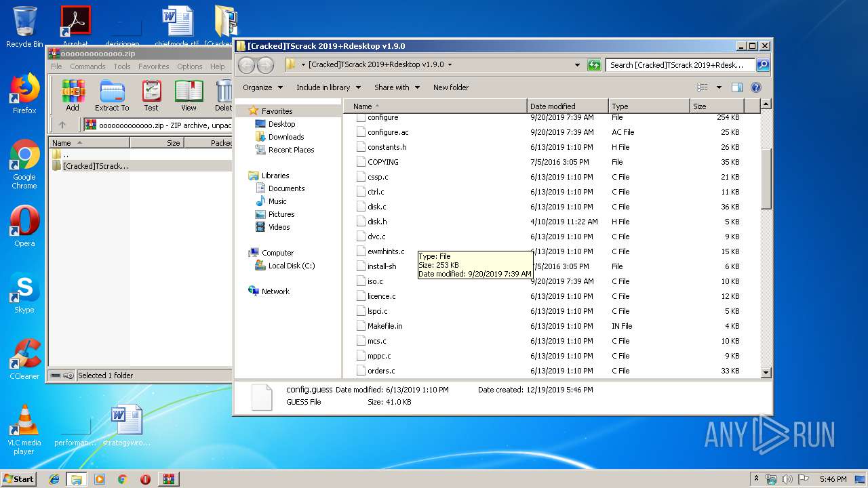Screen dimensions: 868x488
Task: Click the Add button in WinRAR toolbar
Action: pyautogui.click(x=73, y=96)
